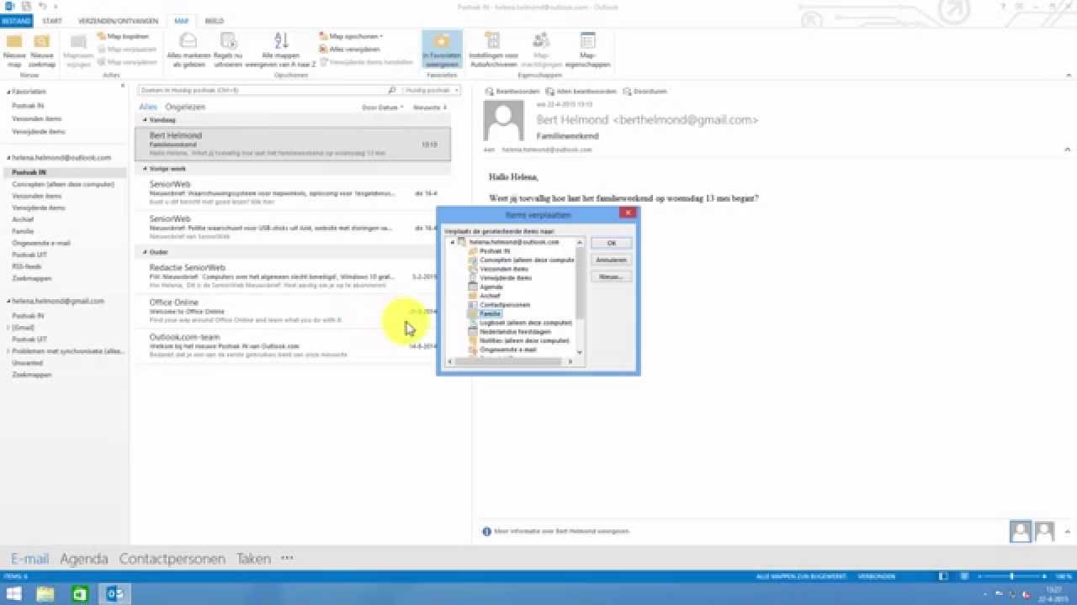Click the green store app taskbar icon

pos(80,594)
